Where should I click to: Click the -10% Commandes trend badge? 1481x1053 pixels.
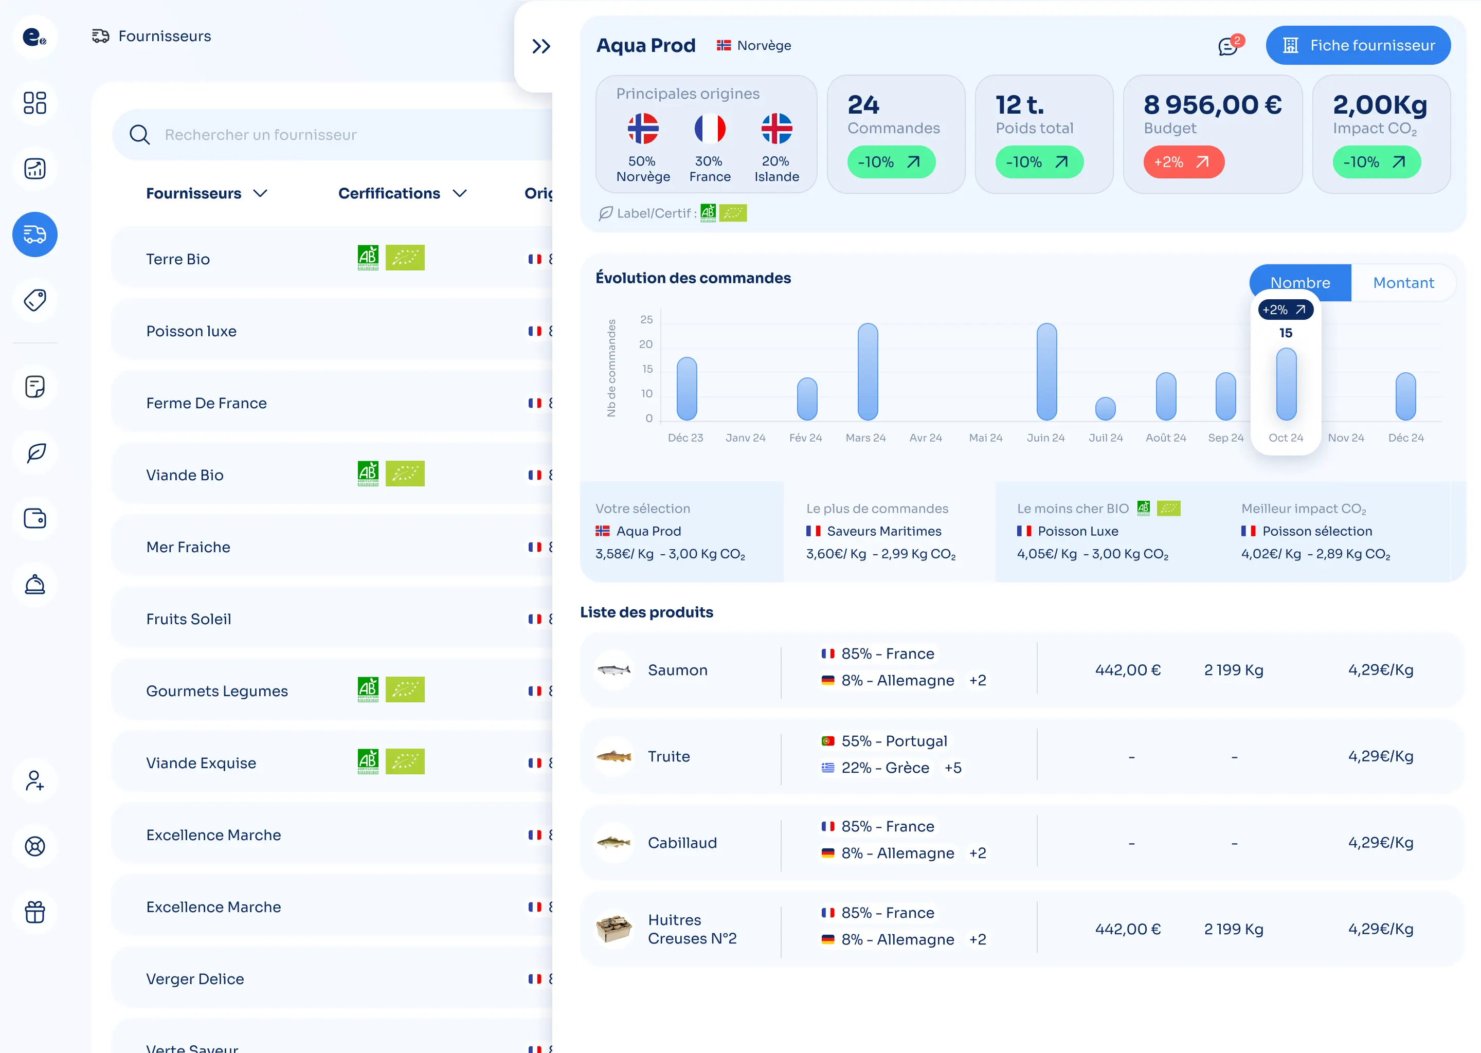pos(891,162)
